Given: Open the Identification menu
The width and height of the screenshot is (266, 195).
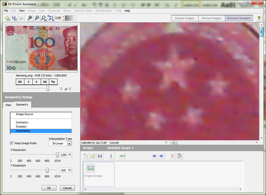Looking at the screenshot, I should click(x=104, y=11).
